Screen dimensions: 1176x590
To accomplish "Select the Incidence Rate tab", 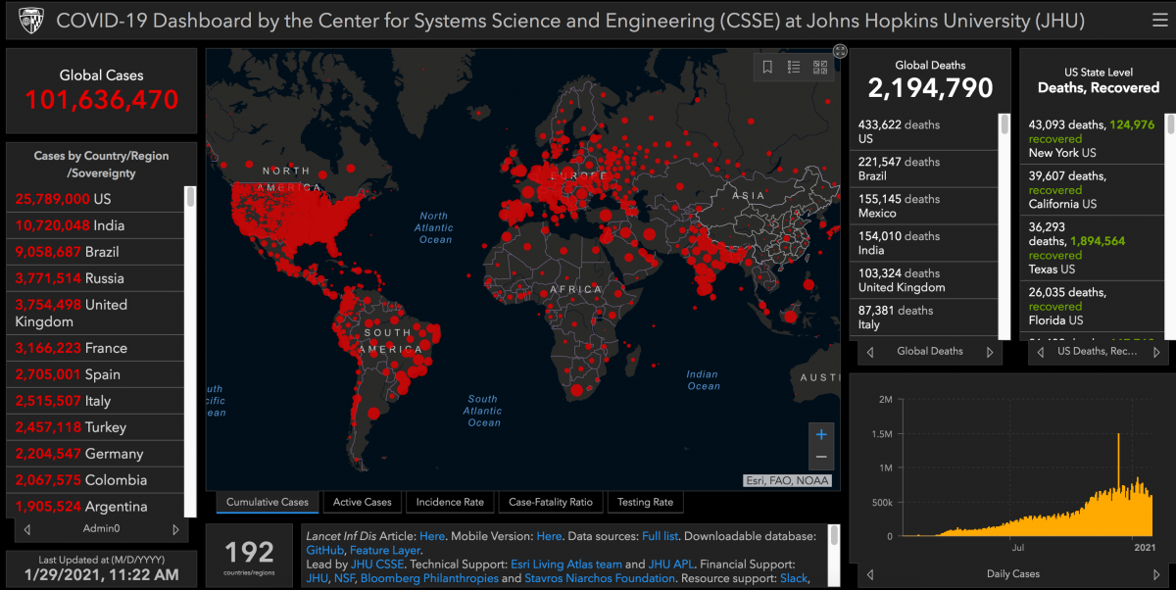I will (x=450, y=502).
